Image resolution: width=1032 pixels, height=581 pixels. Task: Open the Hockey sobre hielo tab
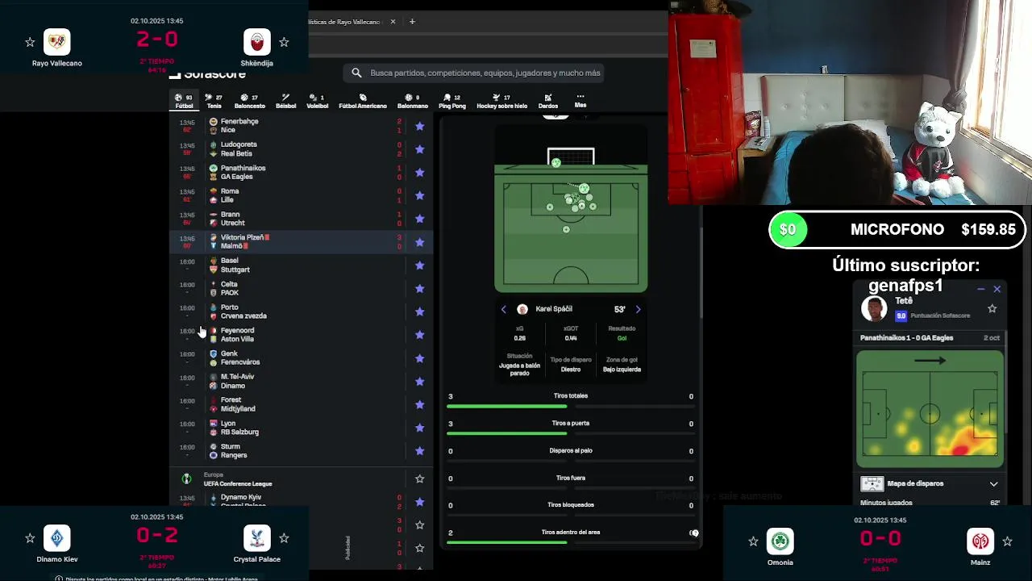[x=501, y=101]
